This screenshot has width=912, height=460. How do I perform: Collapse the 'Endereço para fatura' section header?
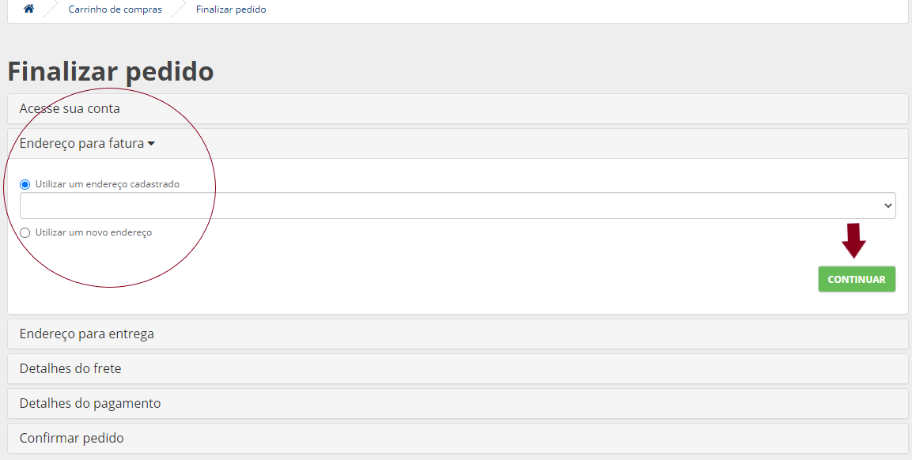[81, 144]
